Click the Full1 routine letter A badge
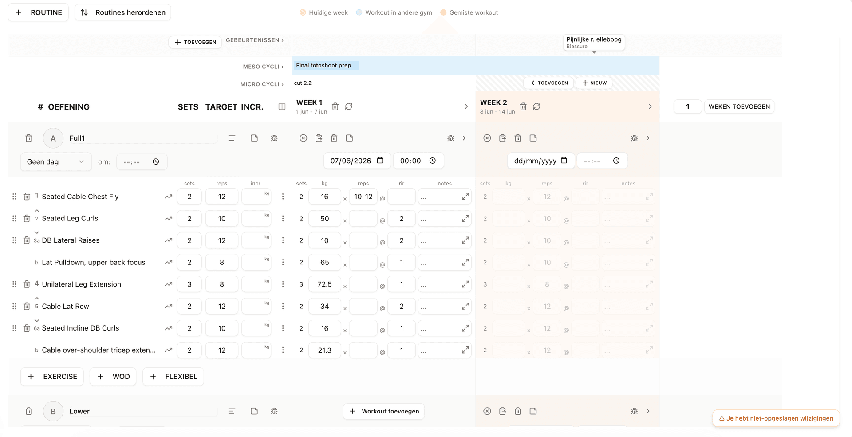The image size is (852, 437). tap(53, 138)
